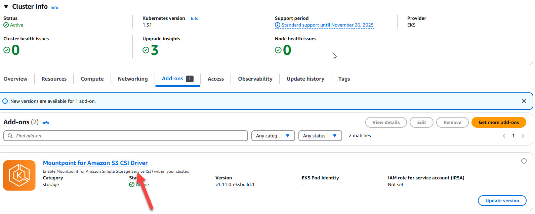This screenshot has width=535, height=214.
Task: Click version v1.11.0-eksbuild.1 text
Action: 235,184
